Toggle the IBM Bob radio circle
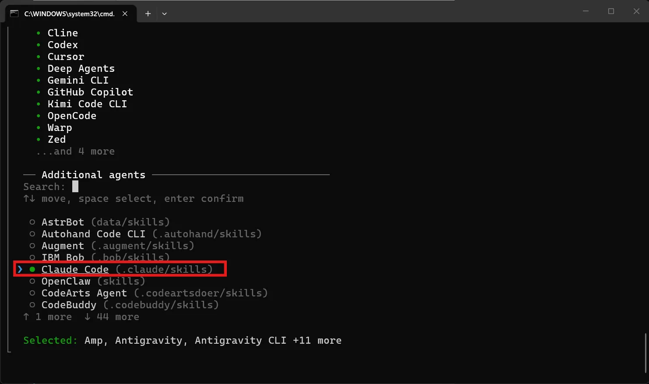Viewport: 649px width, 384px height. 32,257
